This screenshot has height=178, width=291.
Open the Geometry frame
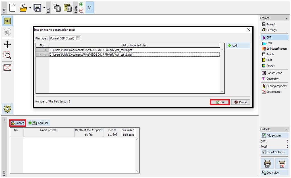coord(275,79)
